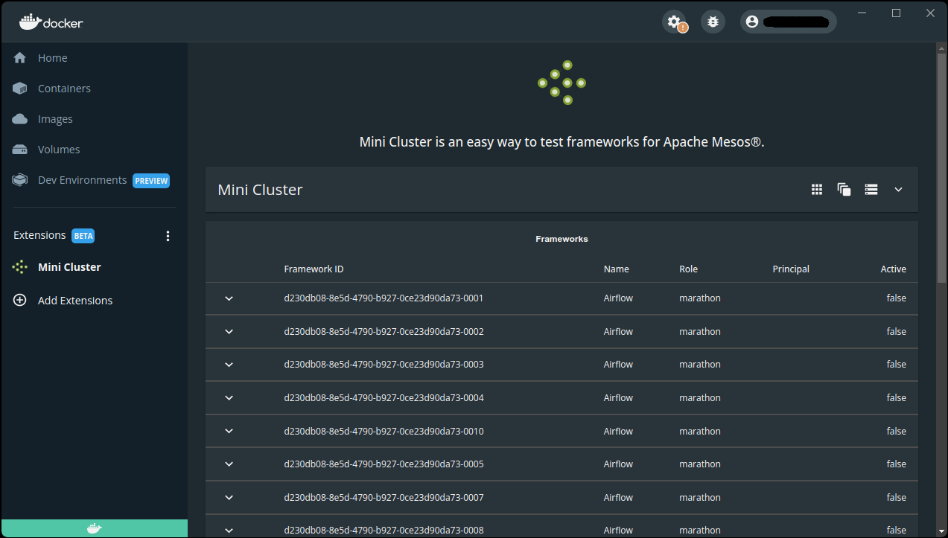948x538 pixels.
Task: Click the grid view icon in Mini Cluster header
Action: [817, 190]
